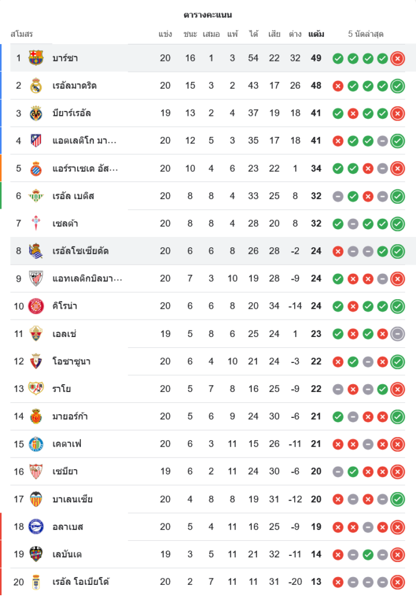Click the ตารางคะแนน standings title
Viewport: 416px width, 603px height.
coord(207,14)
